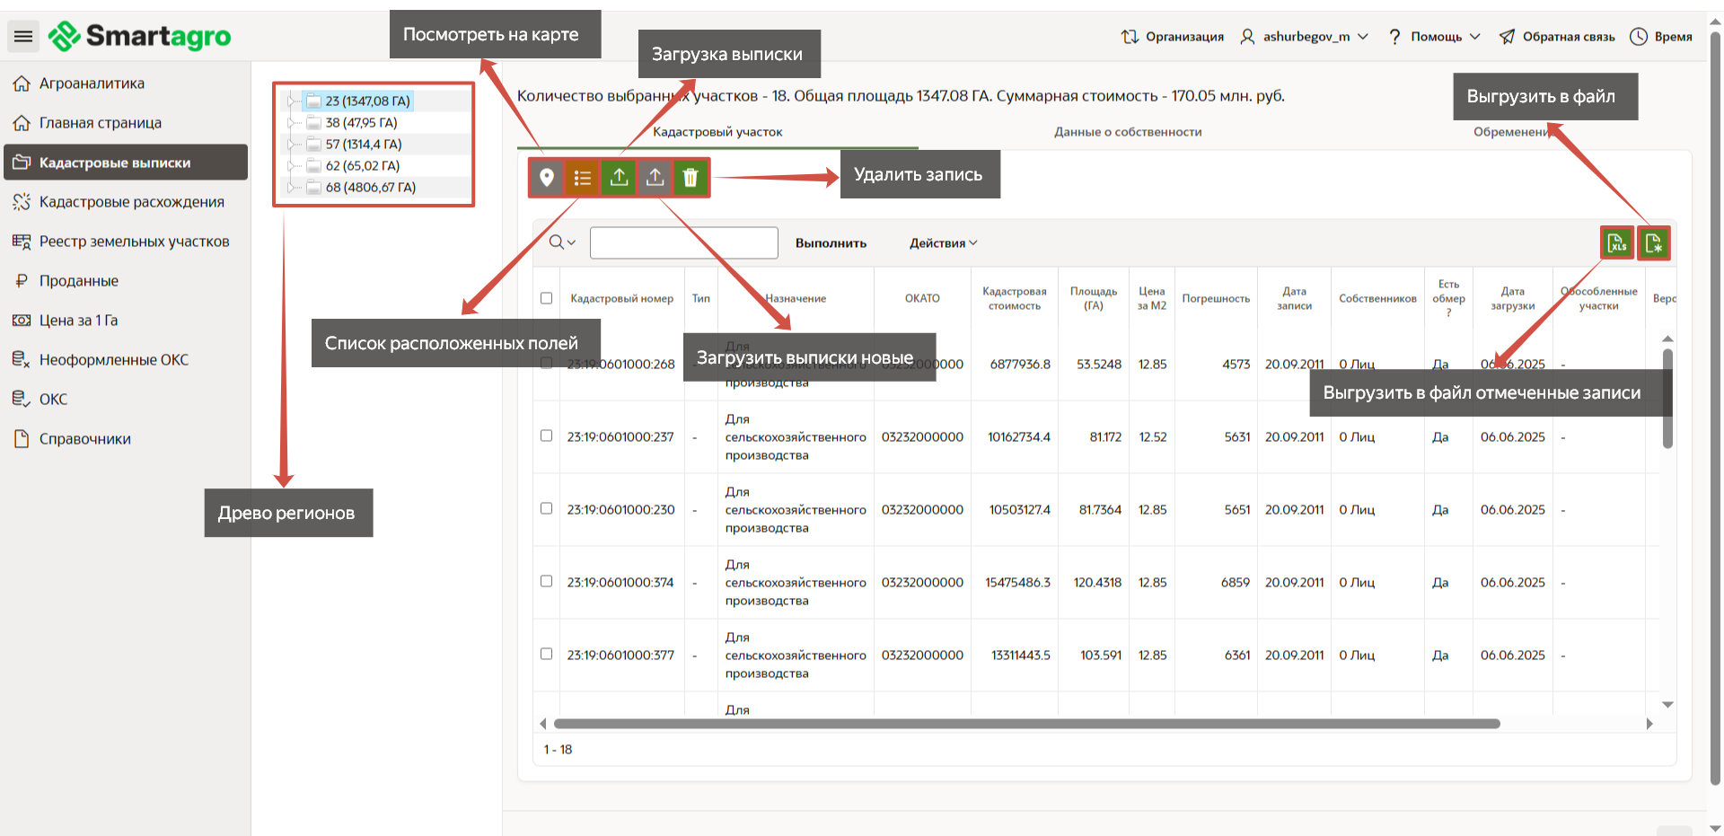Expand the ashurbegov_m user menu

point(1305,37)
